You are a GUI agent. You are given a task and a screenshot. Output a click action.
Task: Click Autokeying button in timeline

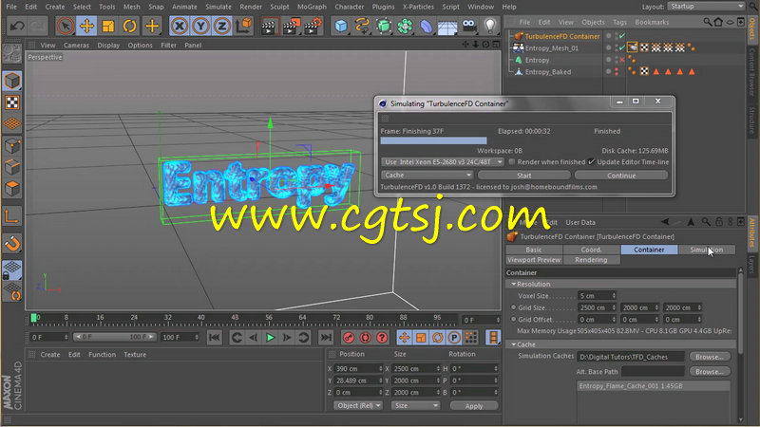tap(365, 338)
